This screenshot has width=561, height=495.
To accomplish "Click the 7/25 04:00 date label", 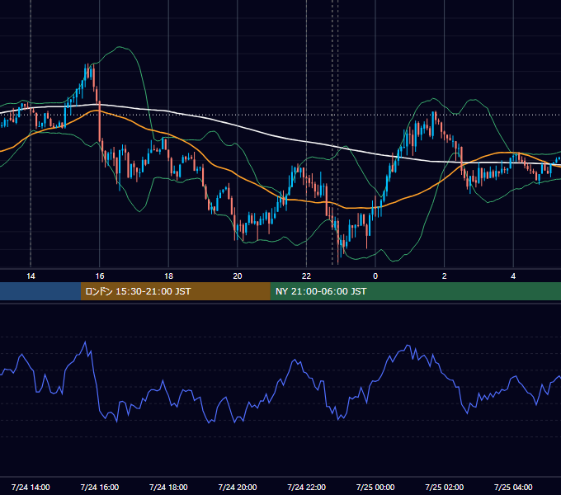I will coord(513,487).
